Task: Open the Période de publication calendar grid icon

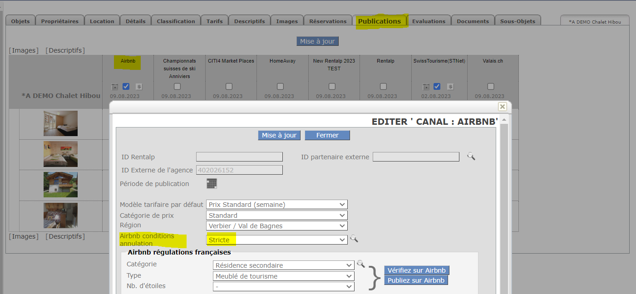Action: pyautogui.click(x=212, y=184)
